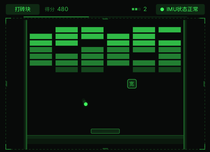Click the bottom center handle of the frame
The image size is (210, 152).
point(105,149)
